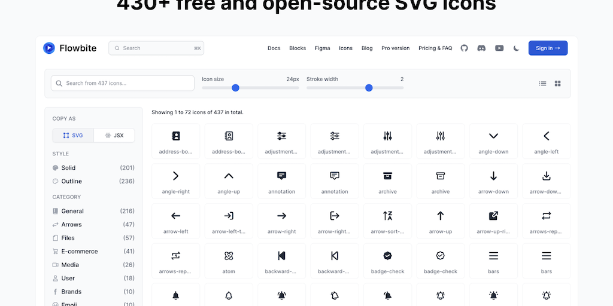Filter by Brands category

click(93, 292)
